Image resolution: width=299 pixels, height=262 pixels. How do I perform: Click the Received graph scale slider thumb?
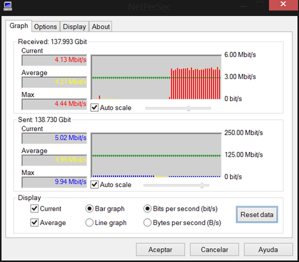pyautogui.click(x=188, y=108)
